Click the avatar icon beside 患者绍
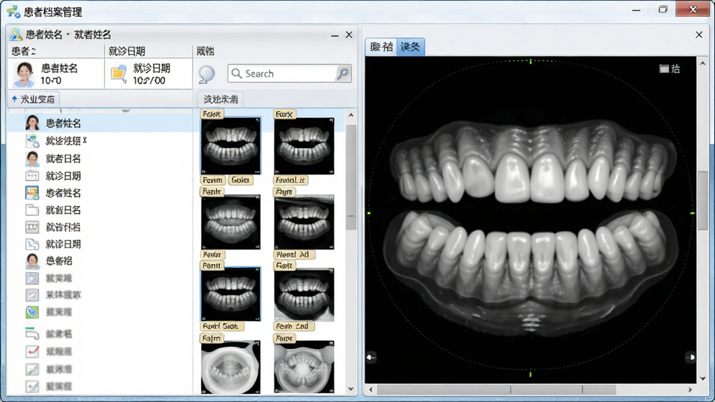715x402 pixels. pyautogui.click(x=32, y=261)
